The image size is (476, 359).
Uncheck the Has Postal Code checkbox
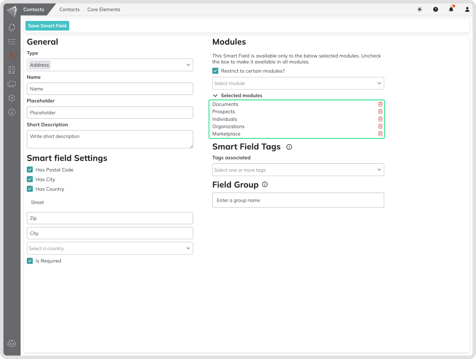tap(30, 170)
